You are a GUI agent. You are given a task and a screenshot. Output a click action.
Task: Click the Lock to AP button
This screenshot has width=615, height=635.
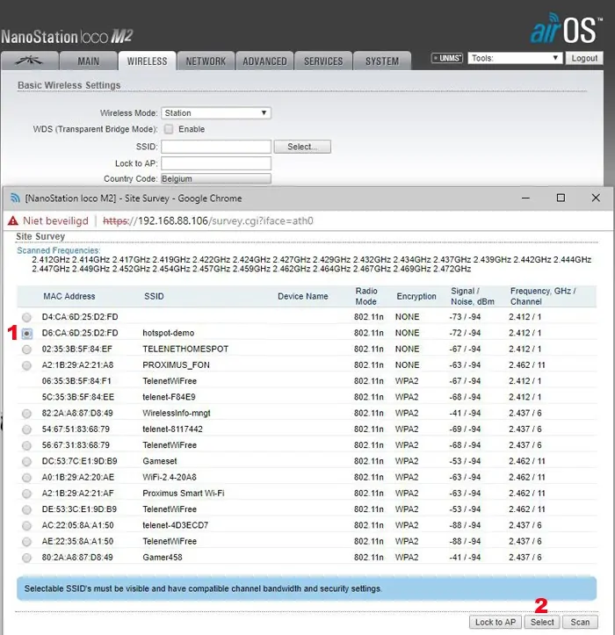tap(496, 622)
